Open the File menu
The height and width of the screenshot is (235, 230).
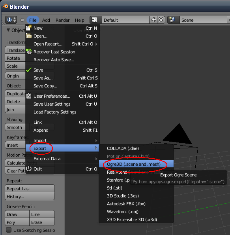[33, 20]
